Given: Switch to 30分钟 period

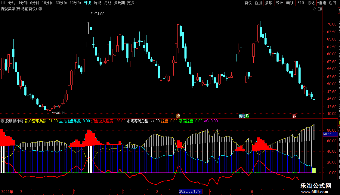Looking at the screenshot, I should [x=61, y=3].
